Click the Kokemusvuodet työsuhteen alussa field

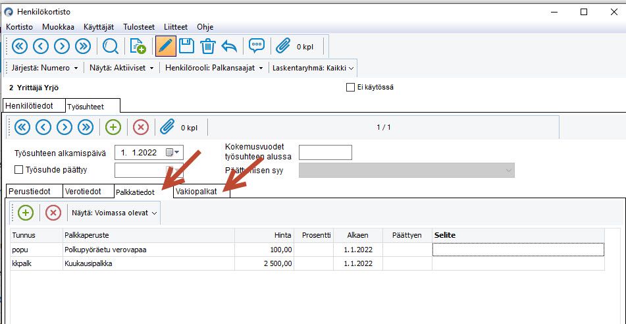(325, 152)
